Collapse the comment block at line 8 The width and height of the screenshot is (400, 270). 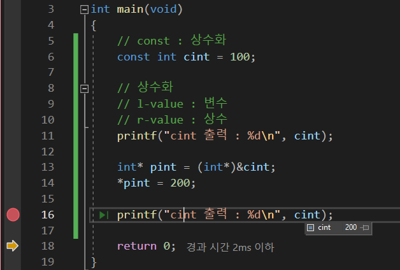click(x=85, y=89)
